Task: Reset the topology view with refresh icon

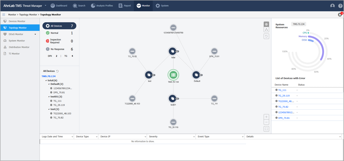Action: tap(266, 36)
